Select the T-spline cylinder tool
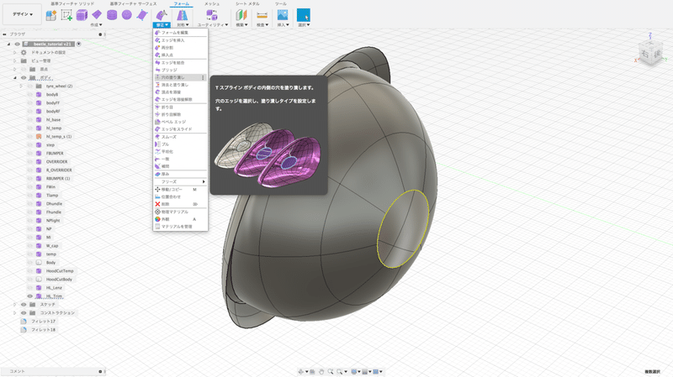The height and width of the screenshot is (377, 673). [112, 15]
